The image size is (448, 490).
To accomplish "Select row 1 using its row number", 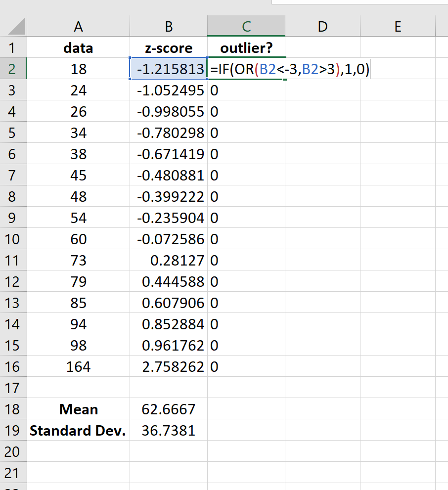I will 14,48.
